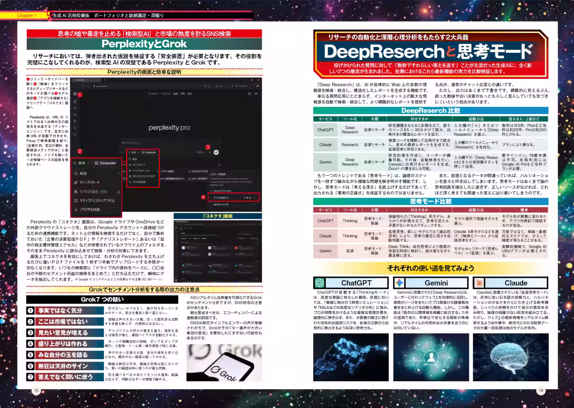This screenshot has height=408, width=574.
Task: Click page number 14 at the bottom right
Action: pos(541,390)
